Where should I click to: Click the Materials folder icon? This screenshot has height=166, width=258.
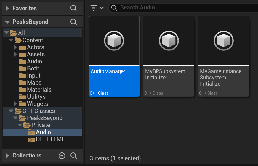[x=23, y=90]
